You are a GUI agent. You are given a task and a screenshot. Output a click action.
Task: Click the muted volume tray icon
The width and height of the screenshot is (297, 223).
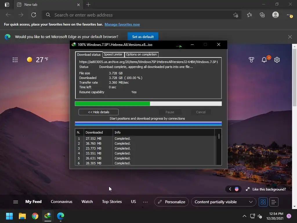click(x=260, y=216)
